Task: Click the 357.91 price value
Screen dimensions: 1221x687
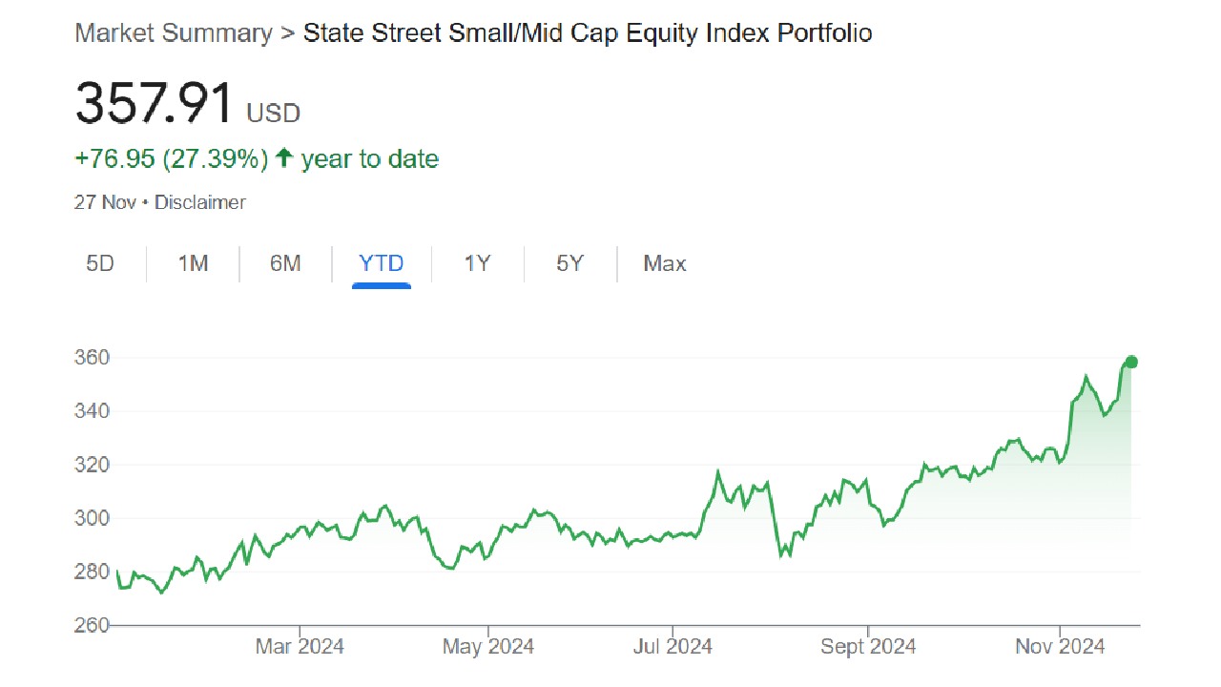Action: coord(155,103)
